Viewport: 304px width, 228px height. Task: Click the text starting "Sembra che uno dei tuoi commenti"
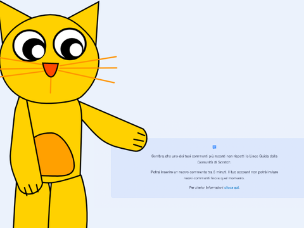click(214, 159)
